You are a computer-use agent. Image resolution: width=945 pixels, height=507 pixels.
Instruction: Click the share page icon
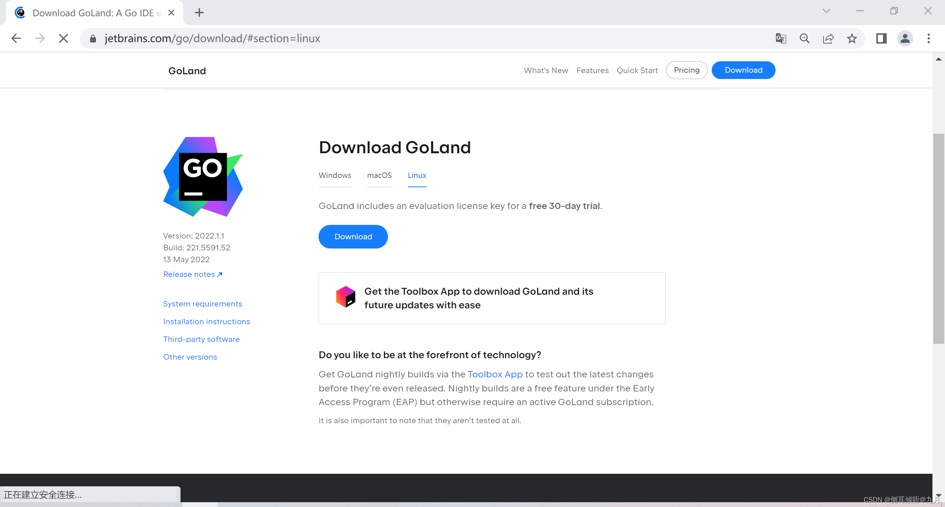(x=828, y=38)
